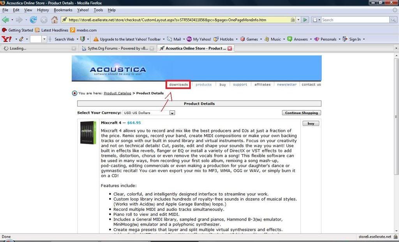This screenshot has width=399, height=242.
Task: Click the Answers toolbar icon
Action: coord(290,39)
